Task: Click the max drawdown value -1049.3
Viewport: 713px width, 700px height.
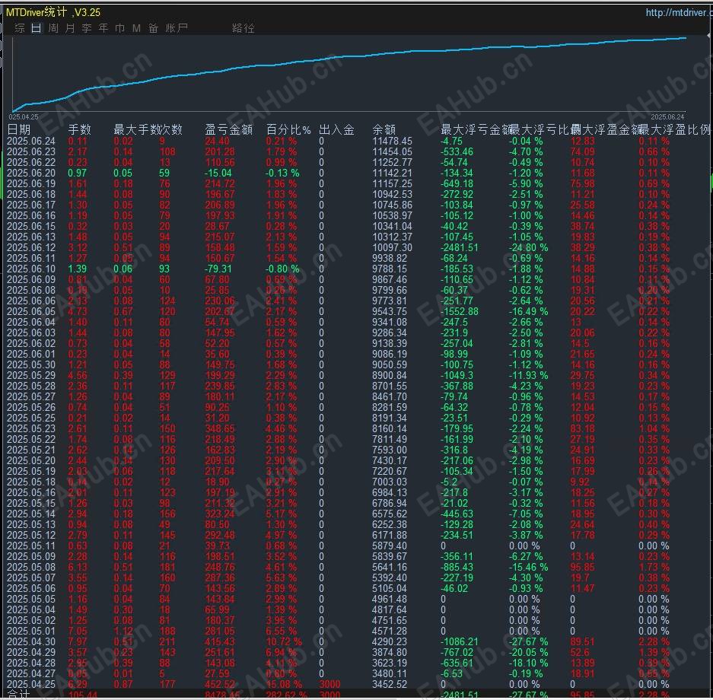Action: (x=457, y=375)
